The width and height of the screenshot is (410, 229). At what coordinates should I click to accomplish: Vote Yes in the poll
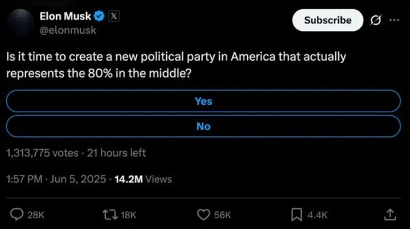click(203, 101)
